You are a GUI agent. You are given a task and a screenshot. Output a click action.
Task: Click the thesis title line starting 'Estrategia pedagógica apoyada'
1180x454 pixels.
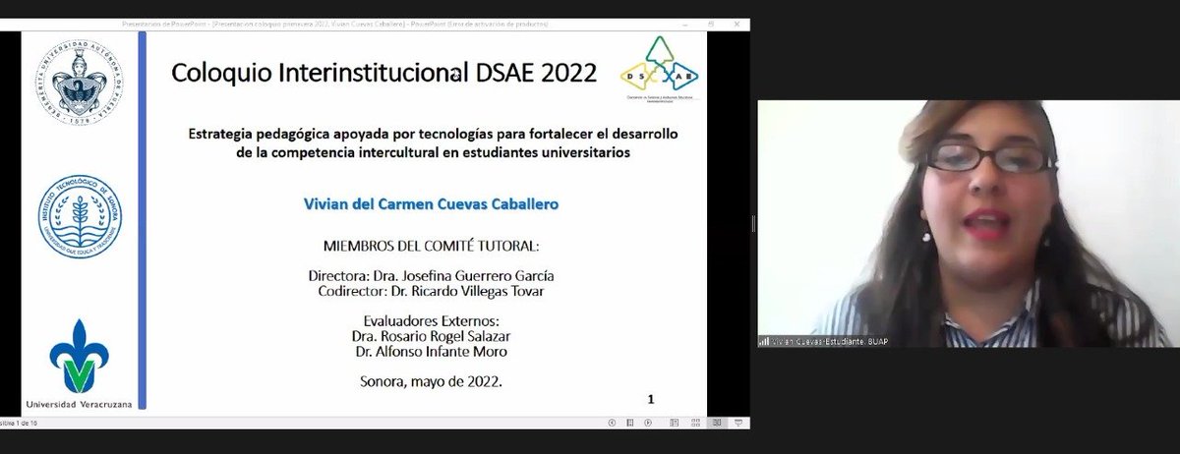pos(434,133)
